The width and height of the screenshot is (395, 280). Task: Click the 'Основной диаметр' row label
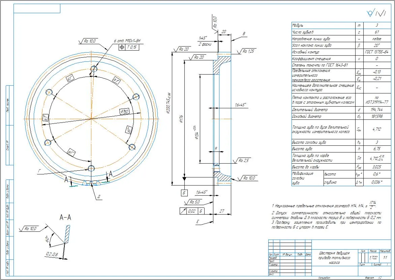point(307,117)
